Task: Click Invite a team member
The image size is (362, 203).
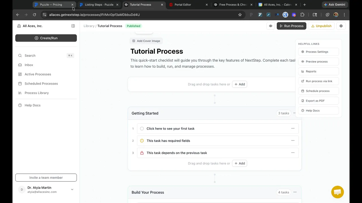Action: tap(46, 177)
